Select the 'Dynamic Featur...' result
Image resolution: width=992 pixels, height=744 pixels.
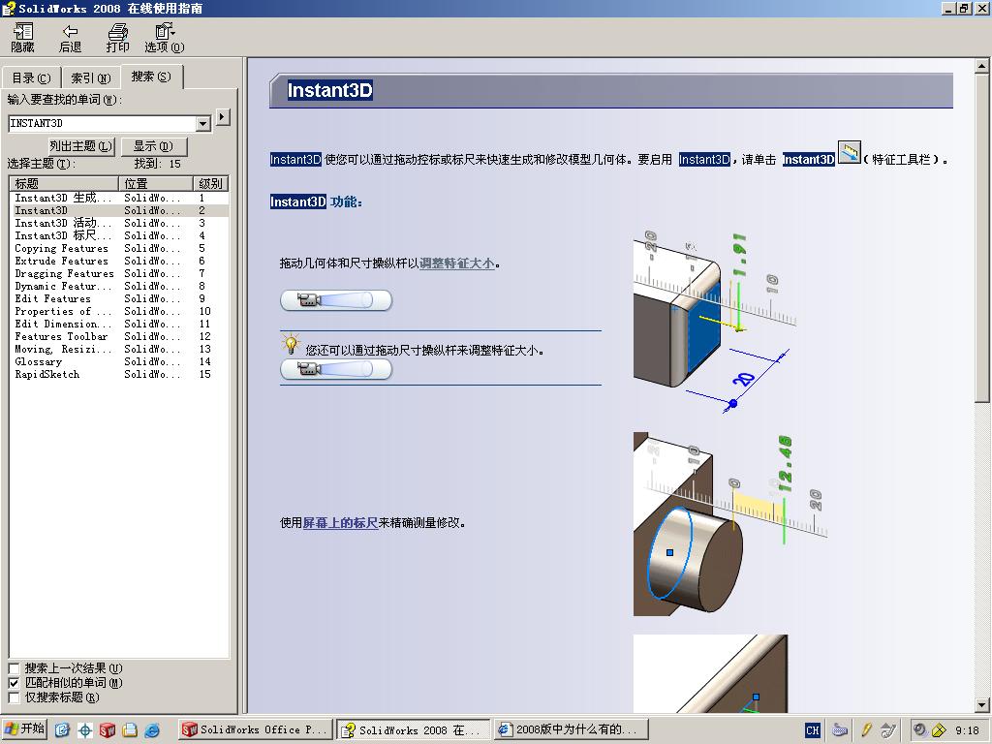pos(119,287)
